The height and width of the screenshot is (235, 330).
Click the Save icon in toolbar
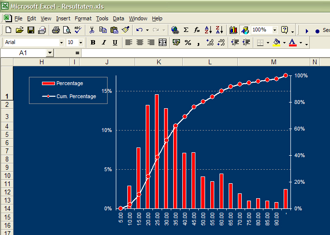[x=31, y=30]
